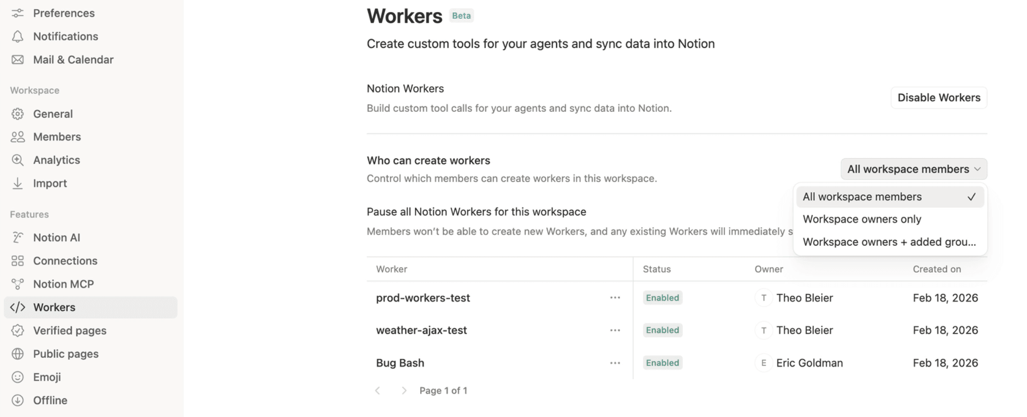Click Enabled status for prod-workers-test
The width and height of the screenshot is (1027, 417).
[x=662, y=297]
